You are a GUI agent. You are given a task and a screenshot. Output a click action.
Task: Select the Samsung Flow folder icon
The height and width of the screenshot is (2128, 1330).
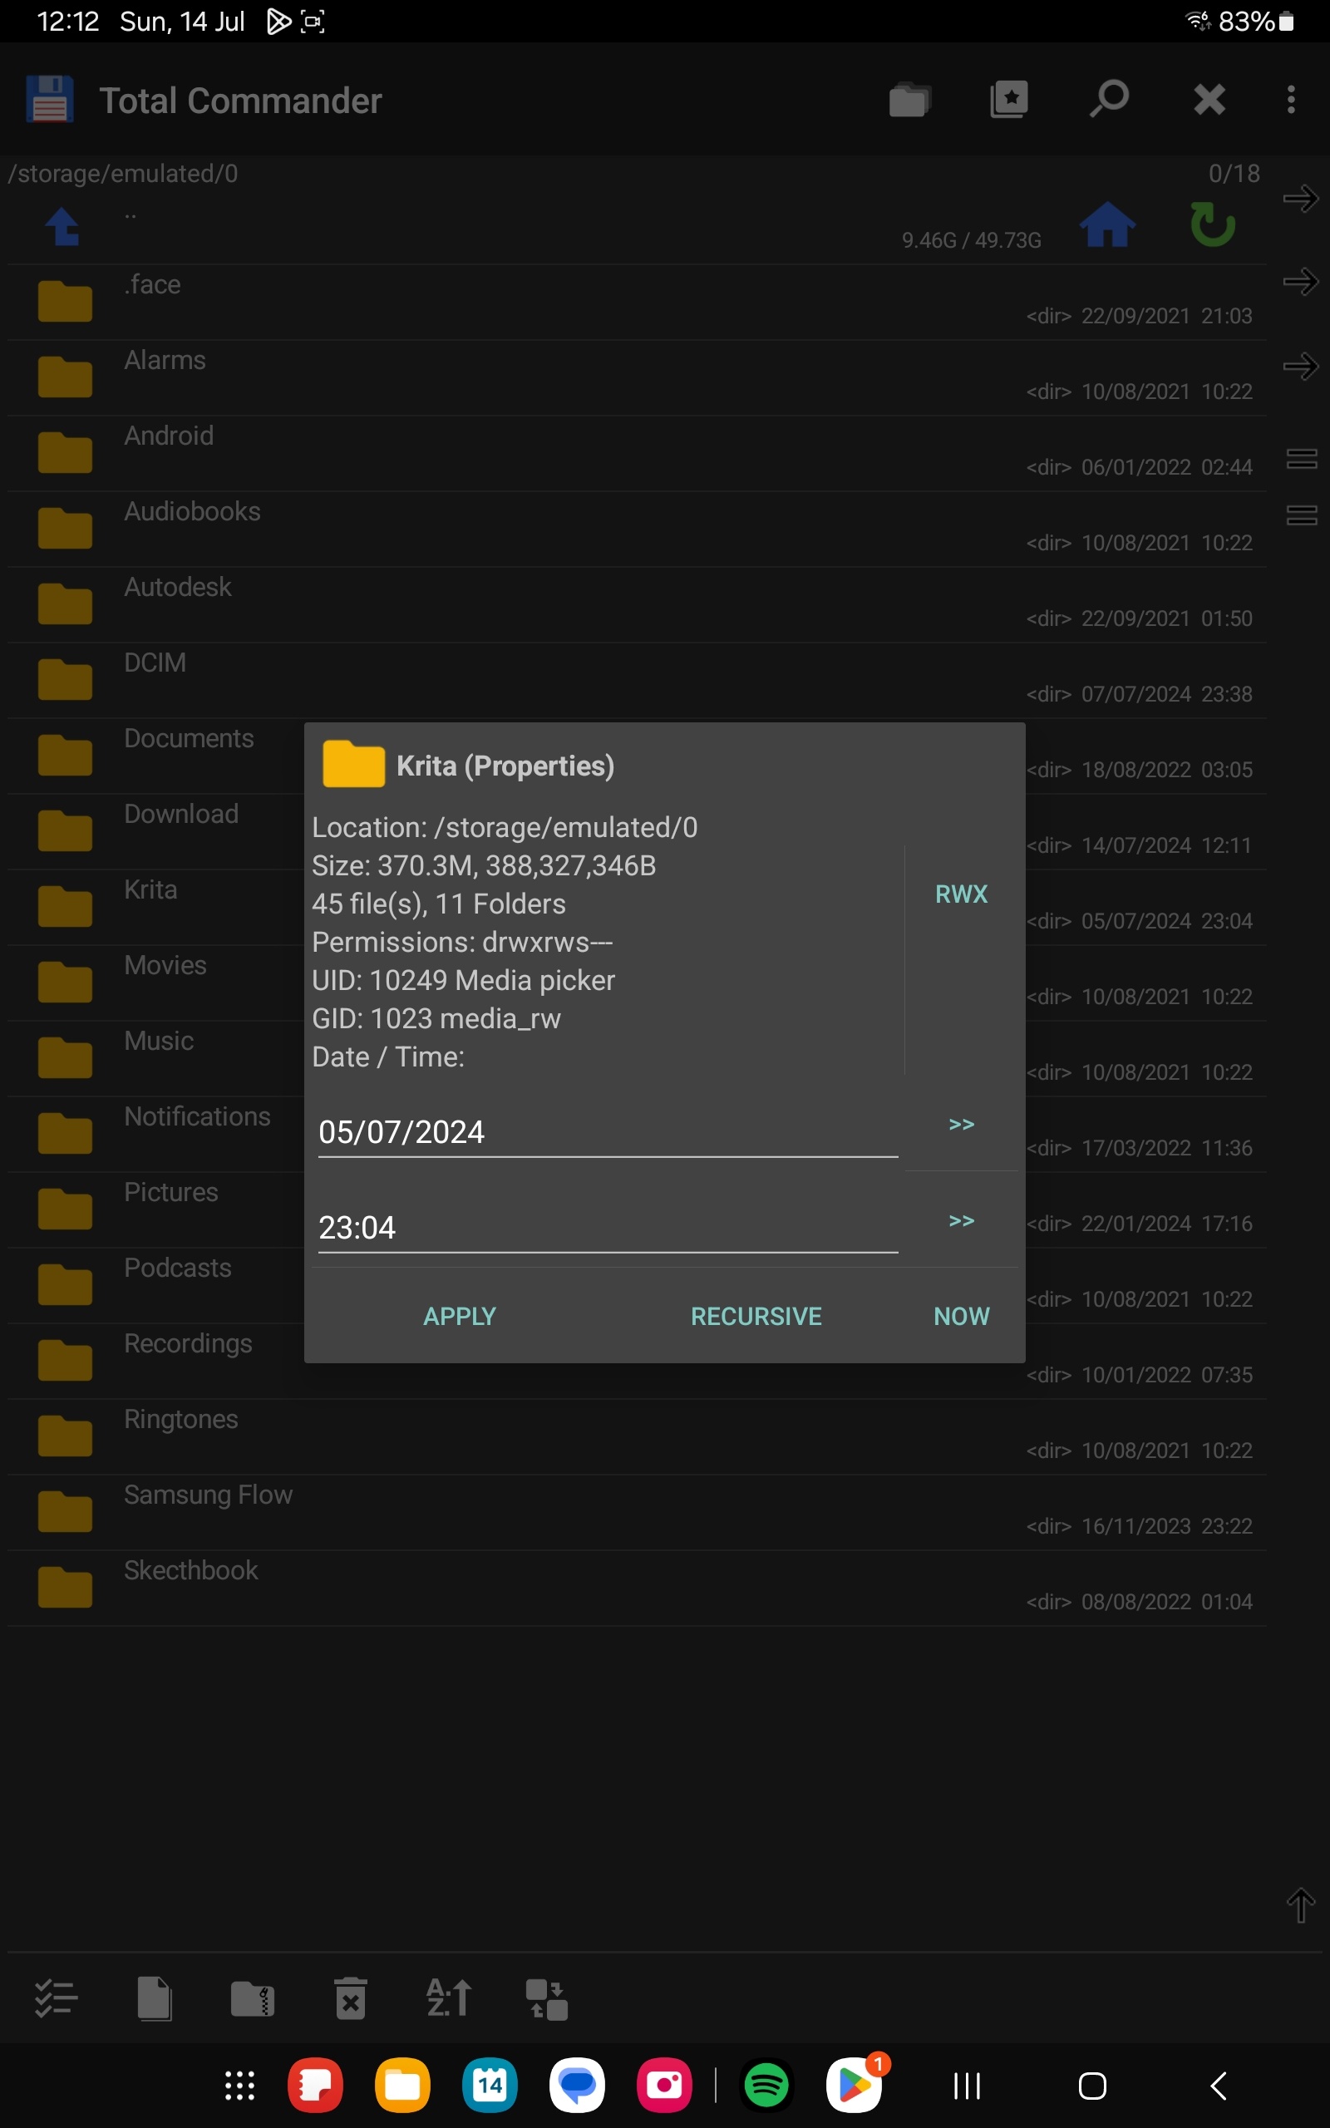click(x=65, y=1511)
